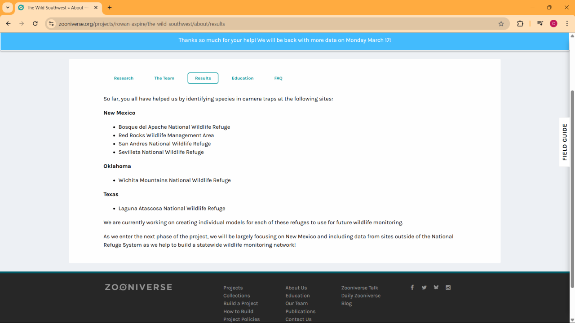575x323 pixels.
Task: Go back with the browser back arrow
Action: click(x=8, y=24)
